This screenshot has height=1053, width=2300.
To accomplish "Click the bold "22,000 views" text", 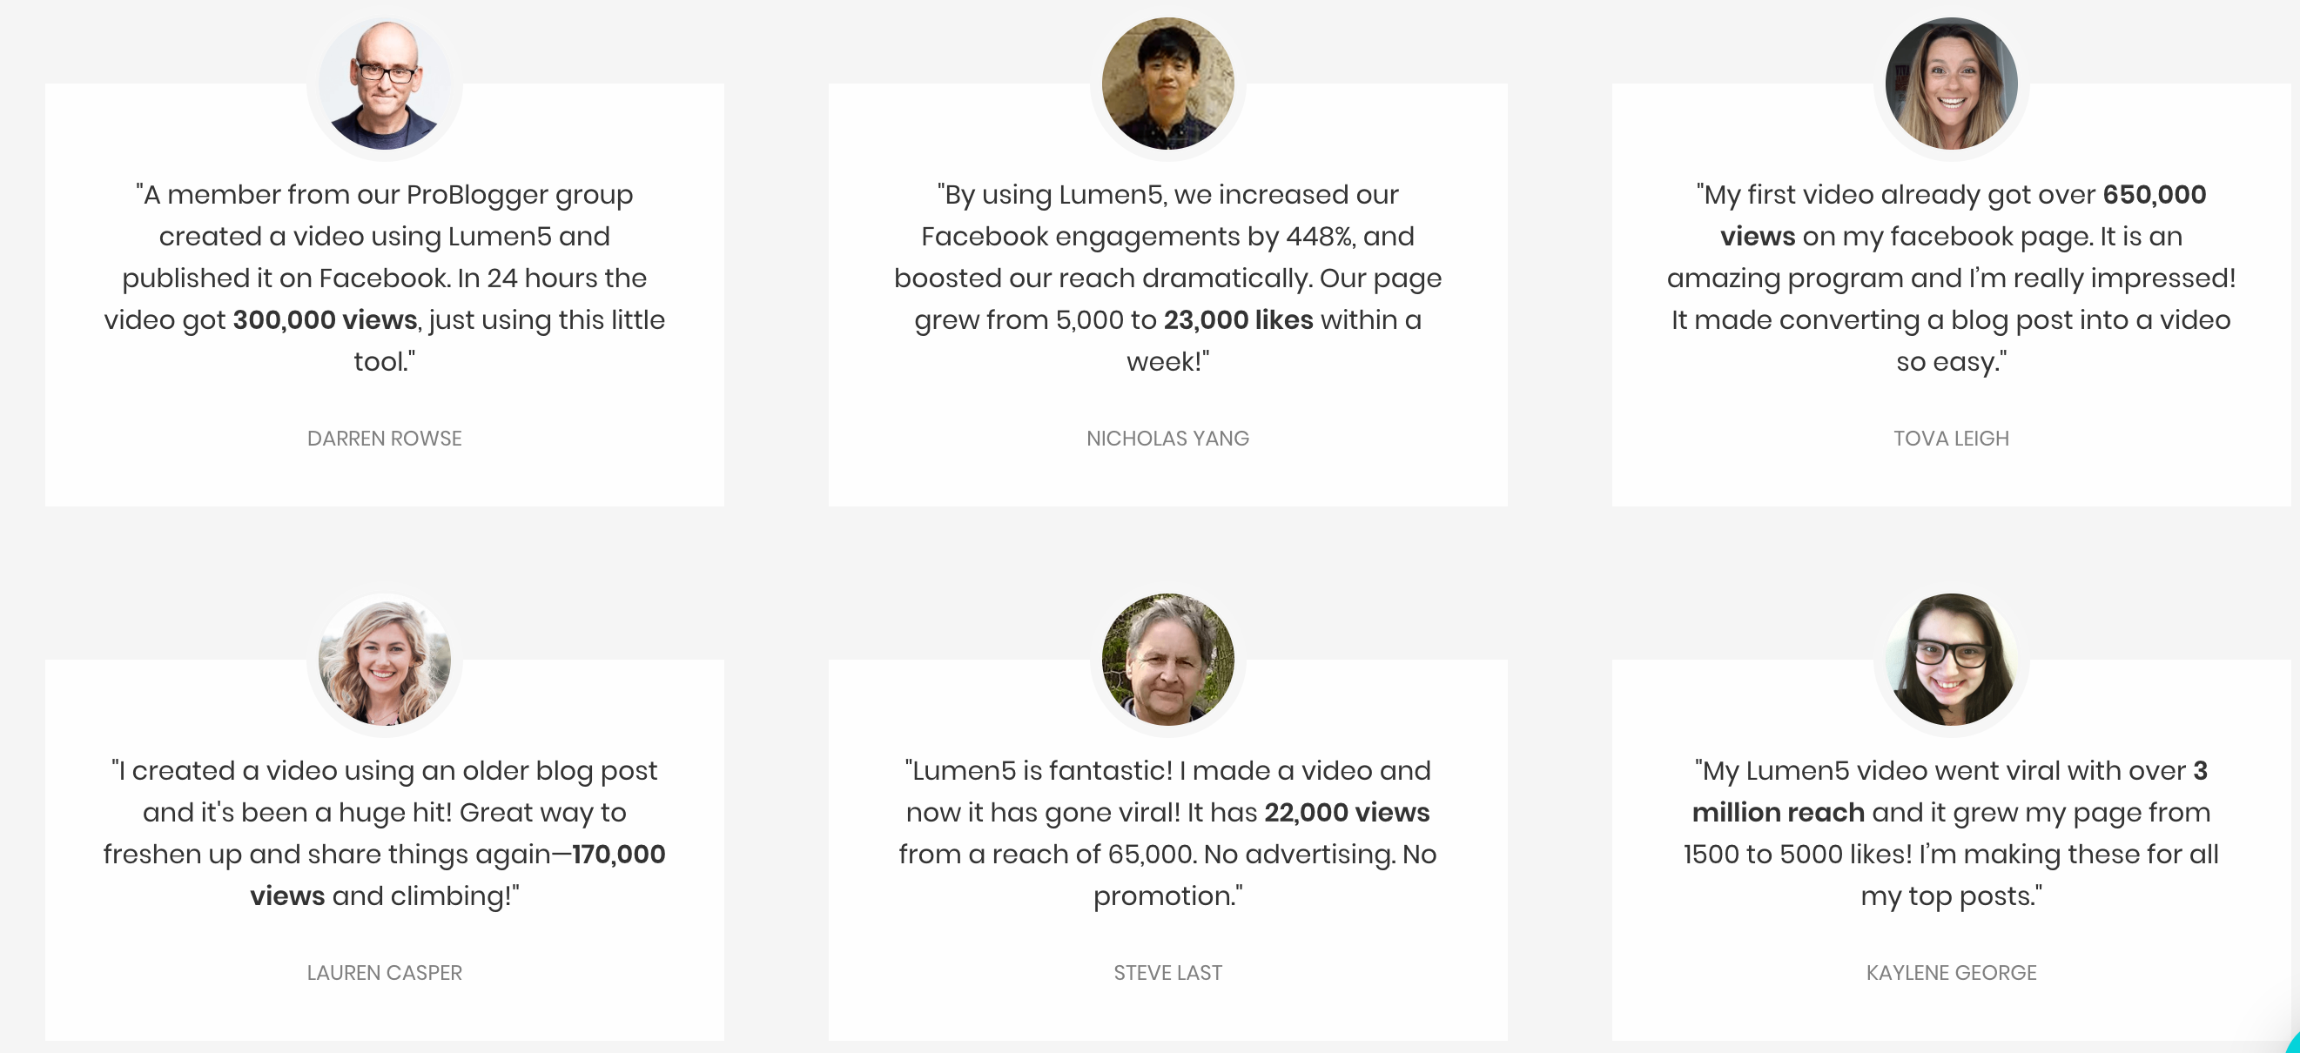I will [x=1347, y=812].
